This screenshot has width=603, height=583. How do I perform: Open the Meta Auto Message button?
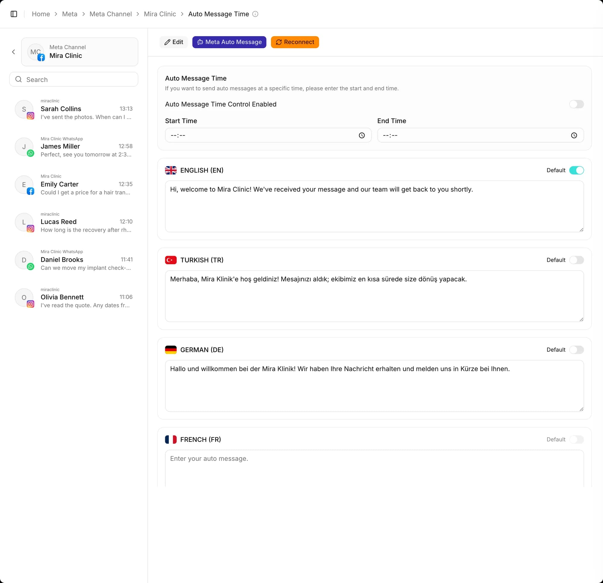coord(229,42)
